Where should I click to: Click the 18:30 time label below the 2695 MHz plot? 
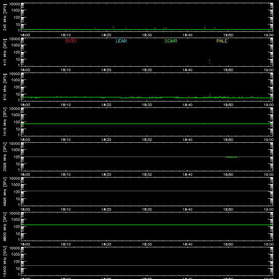coord(147,175)
